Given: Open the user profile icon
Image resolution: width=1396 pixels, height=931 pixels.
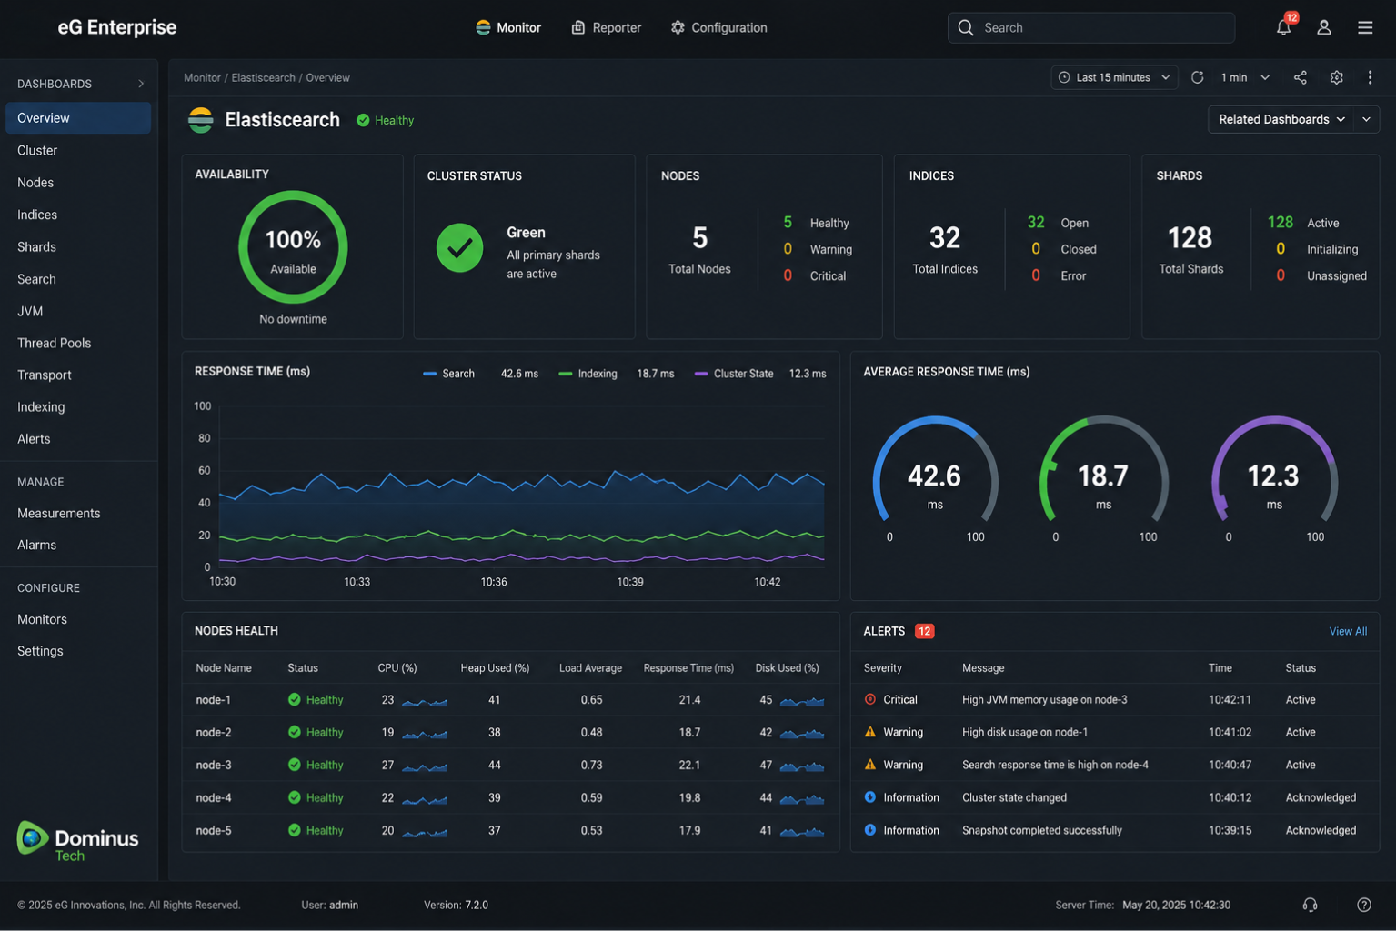Looking at the screenshot, I should tap(1324, 27).
